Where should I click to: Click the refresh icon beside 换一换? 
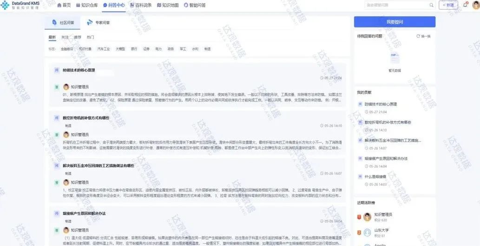418,36
